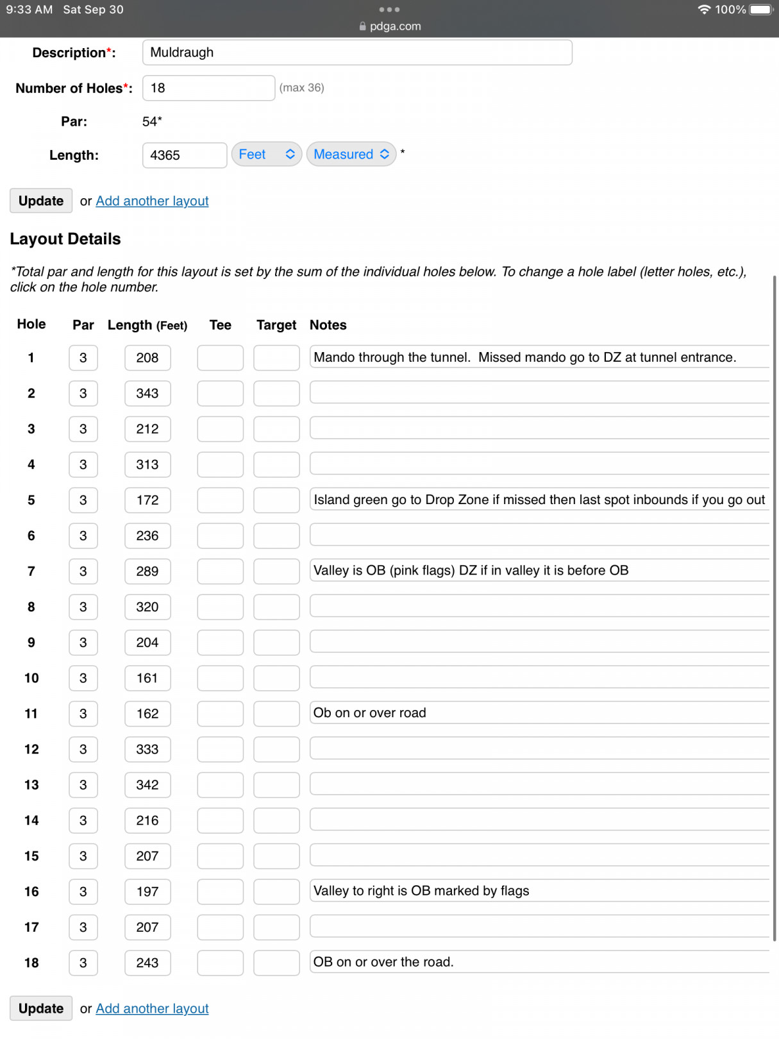Tap the Wi-Fi status icon
The image size is (779, 1039).
coord(704,10)
